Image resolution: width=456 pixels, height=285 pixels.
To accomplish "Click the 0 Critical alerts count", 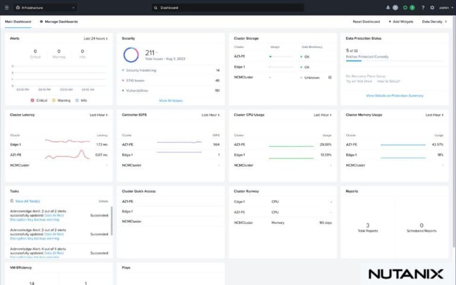I will (35, 51).
